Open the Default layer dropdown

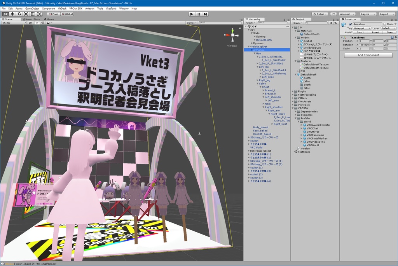coord(388,28)
